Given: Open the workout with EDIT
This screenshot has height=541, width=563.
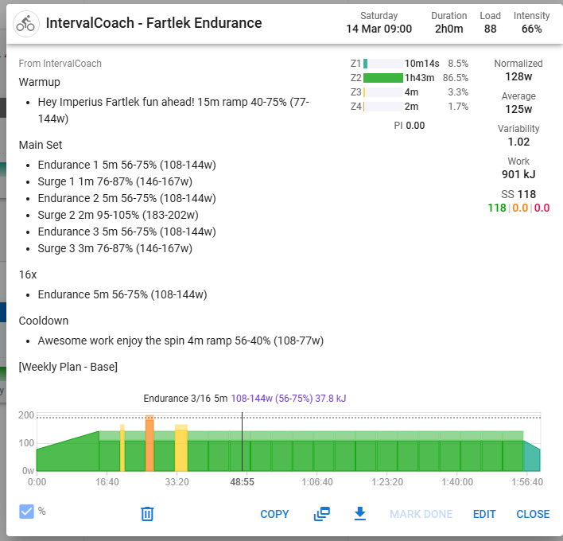Looking at the screenshot, I should [x=484, y=514].
